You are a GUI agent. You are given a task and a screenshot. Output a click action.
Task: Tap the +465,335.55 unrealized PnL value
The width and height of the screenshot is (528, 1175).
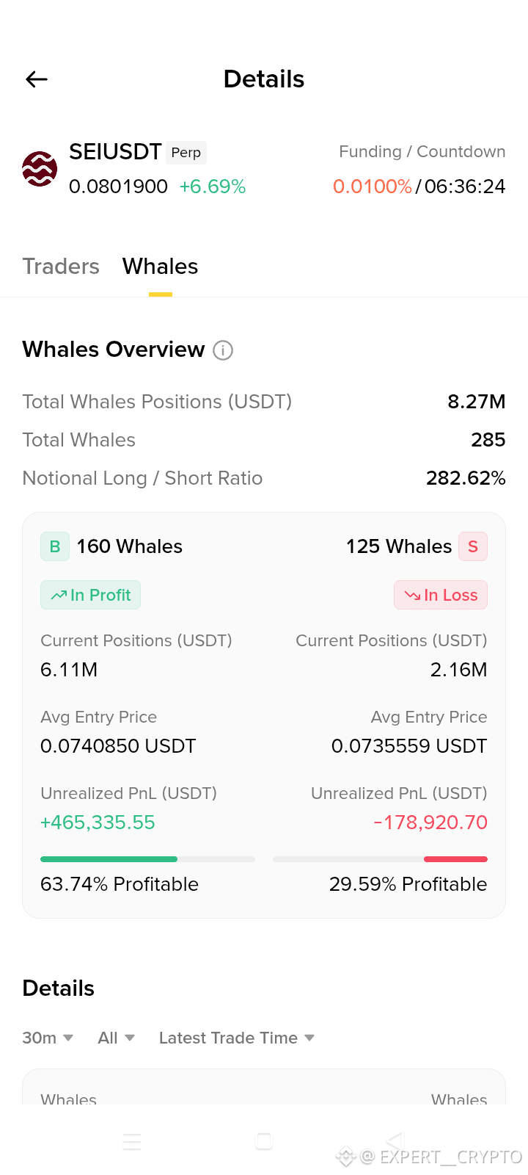click(x=98, y=822)
